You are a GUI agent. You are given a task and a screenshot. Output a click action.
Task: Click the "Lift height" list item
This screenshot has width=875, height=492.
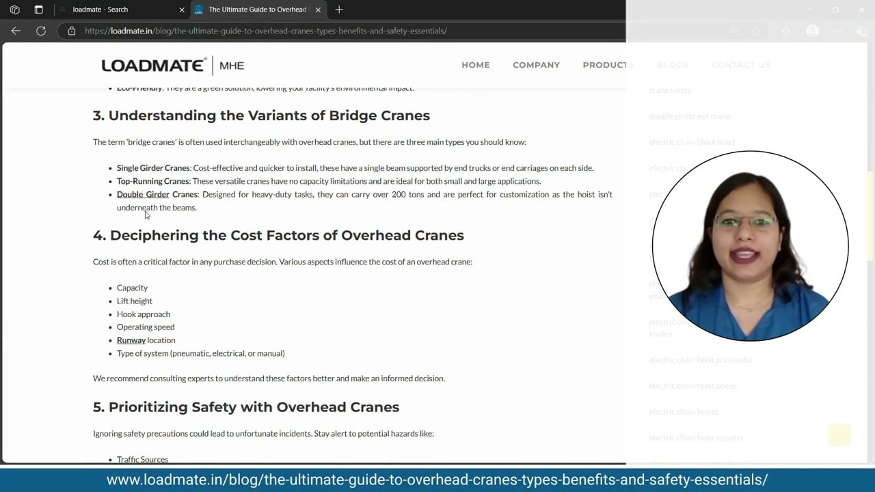(x=135, y=301)
